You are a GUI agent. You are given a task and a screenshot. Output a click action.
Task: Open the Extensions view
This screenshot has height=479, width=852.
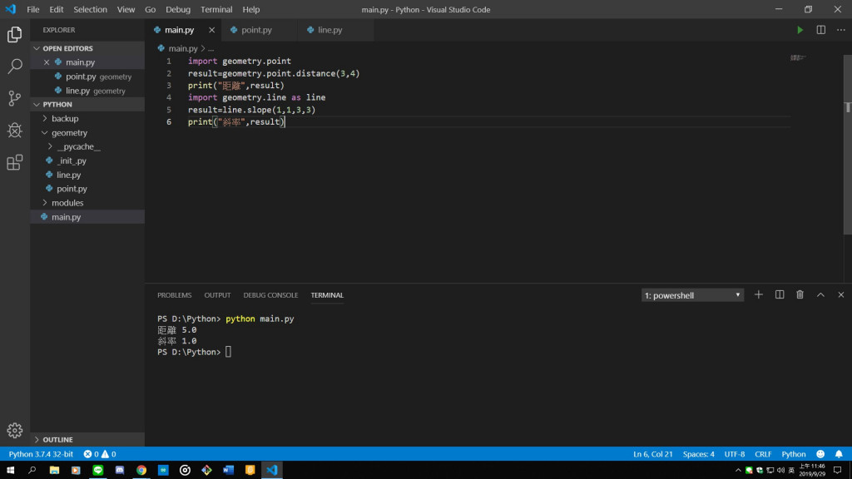(x=15, y=162)
